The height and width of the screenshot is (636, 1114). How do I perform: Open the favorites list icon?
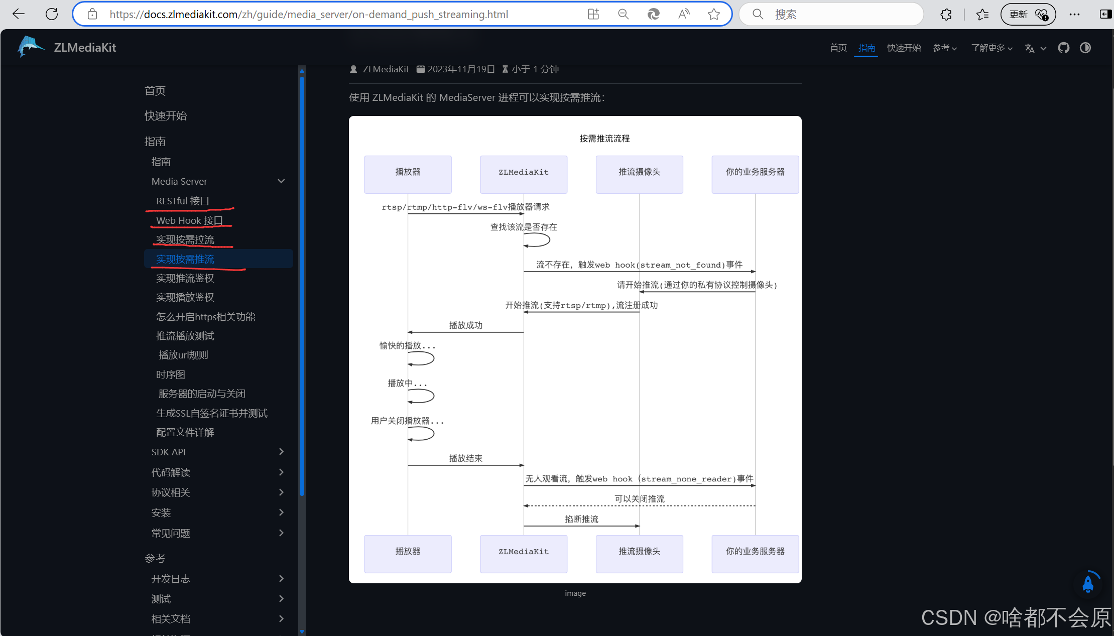[x=982, y=14]
